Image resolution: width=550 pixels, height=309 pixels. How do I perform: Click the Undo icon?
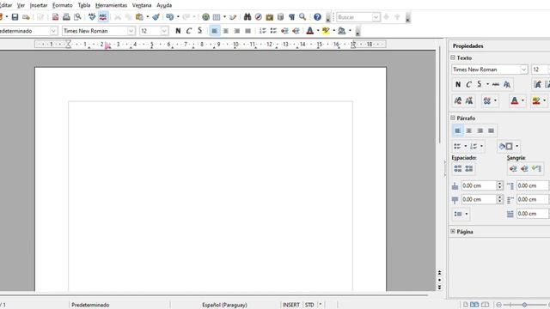[x=170, y=17]
